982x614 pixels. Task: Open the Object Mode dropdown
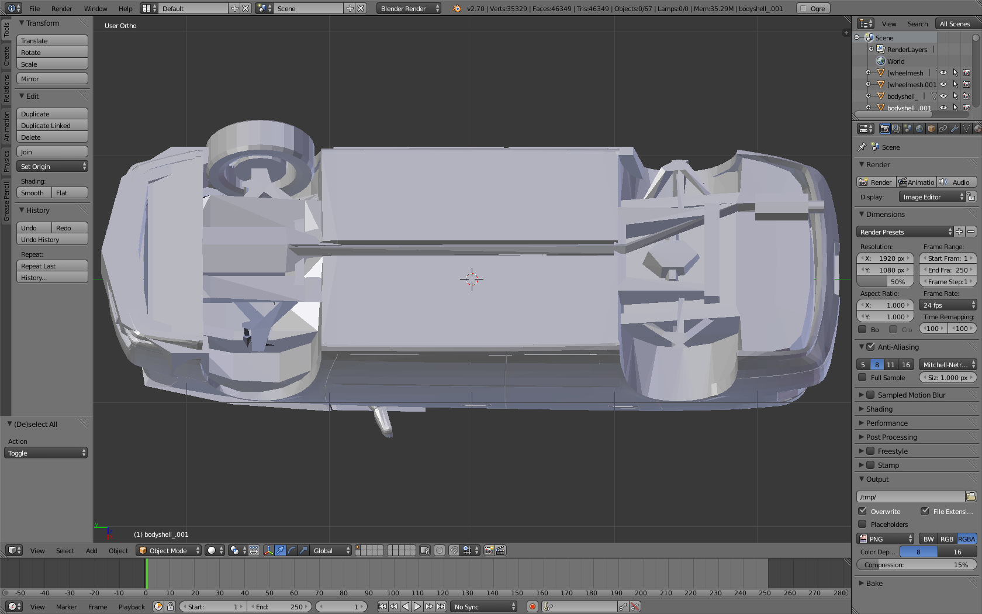(169, 550)
